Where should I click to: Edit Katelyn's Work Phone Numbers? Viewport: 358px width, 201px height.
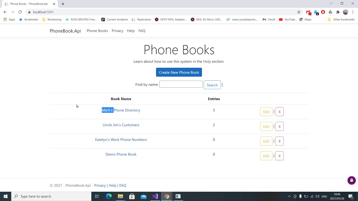coord(266,141)
